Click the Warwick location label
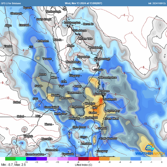Screen dimensions: 167x167 [90, 104]
